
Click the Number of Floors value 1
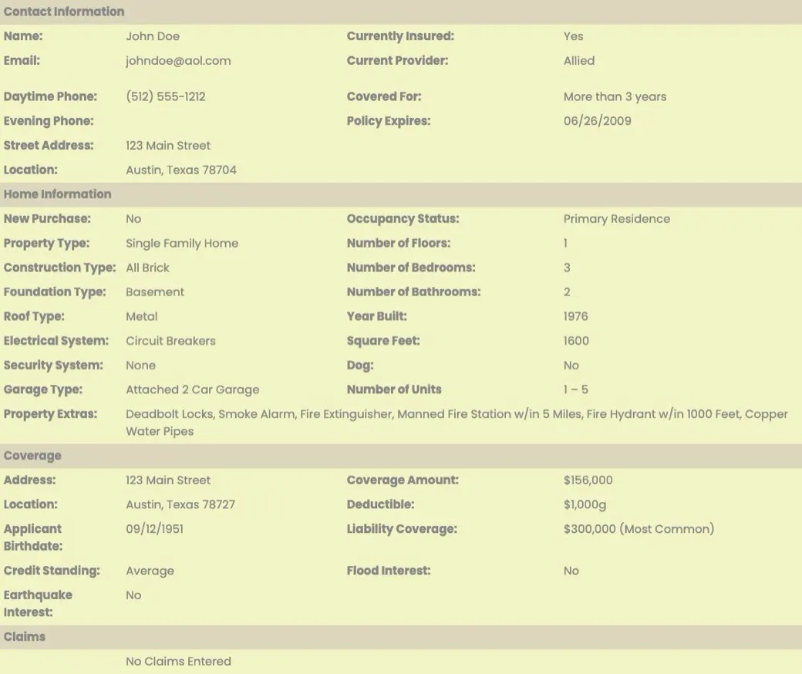(x=566, y=244)
